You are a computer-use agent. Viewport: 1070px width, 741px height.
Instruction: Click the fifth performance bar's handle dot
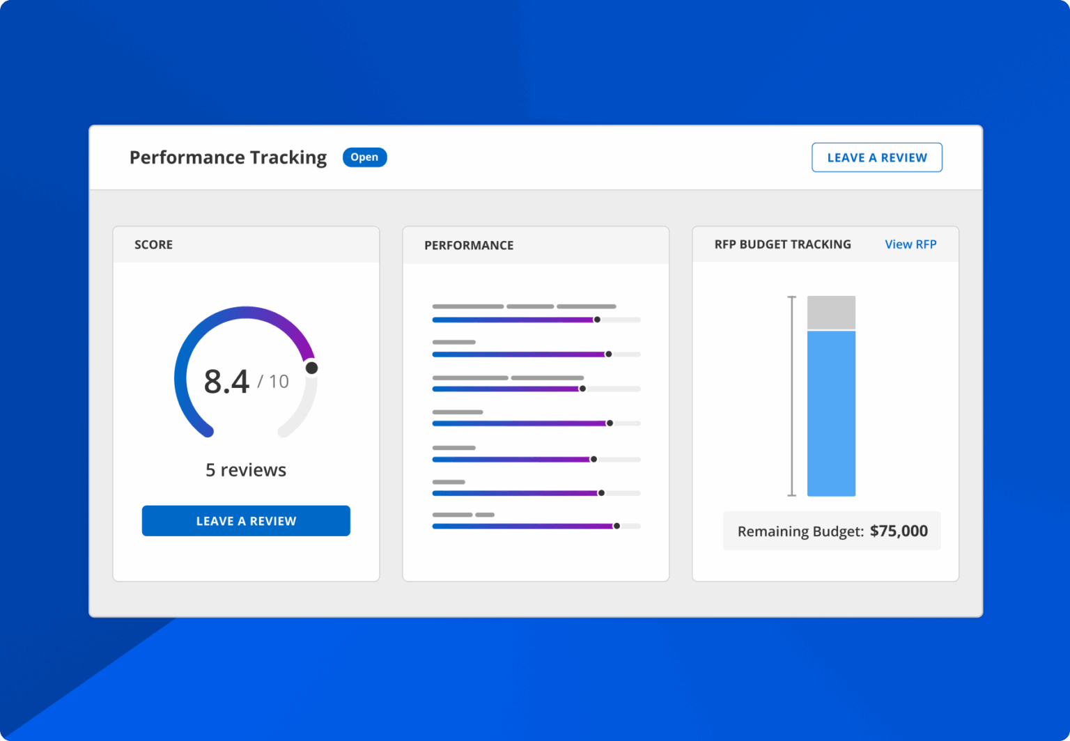594,460
